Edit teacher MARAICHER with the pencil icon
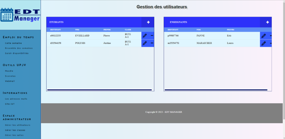Image resolution: width=285 pixels, height=139 pixels. pyautogui.click(x=264, y=43)
